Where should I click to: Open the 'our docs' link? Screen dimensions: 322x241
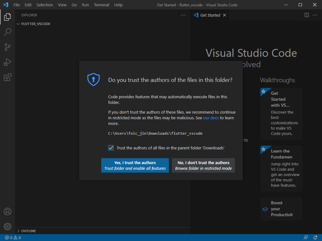211,118
